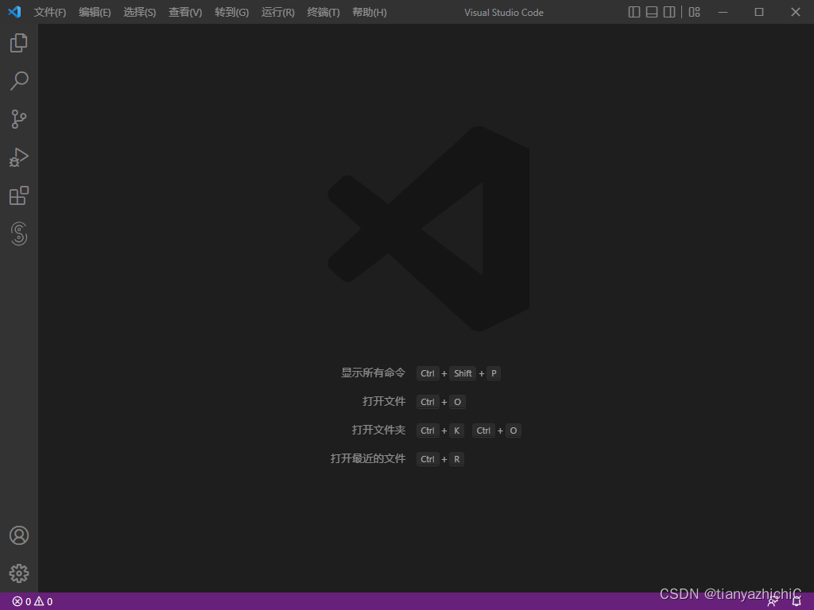This screenshot has height=610, width=814.
Task: Close the VS Code window
Action: click(795, 12)
